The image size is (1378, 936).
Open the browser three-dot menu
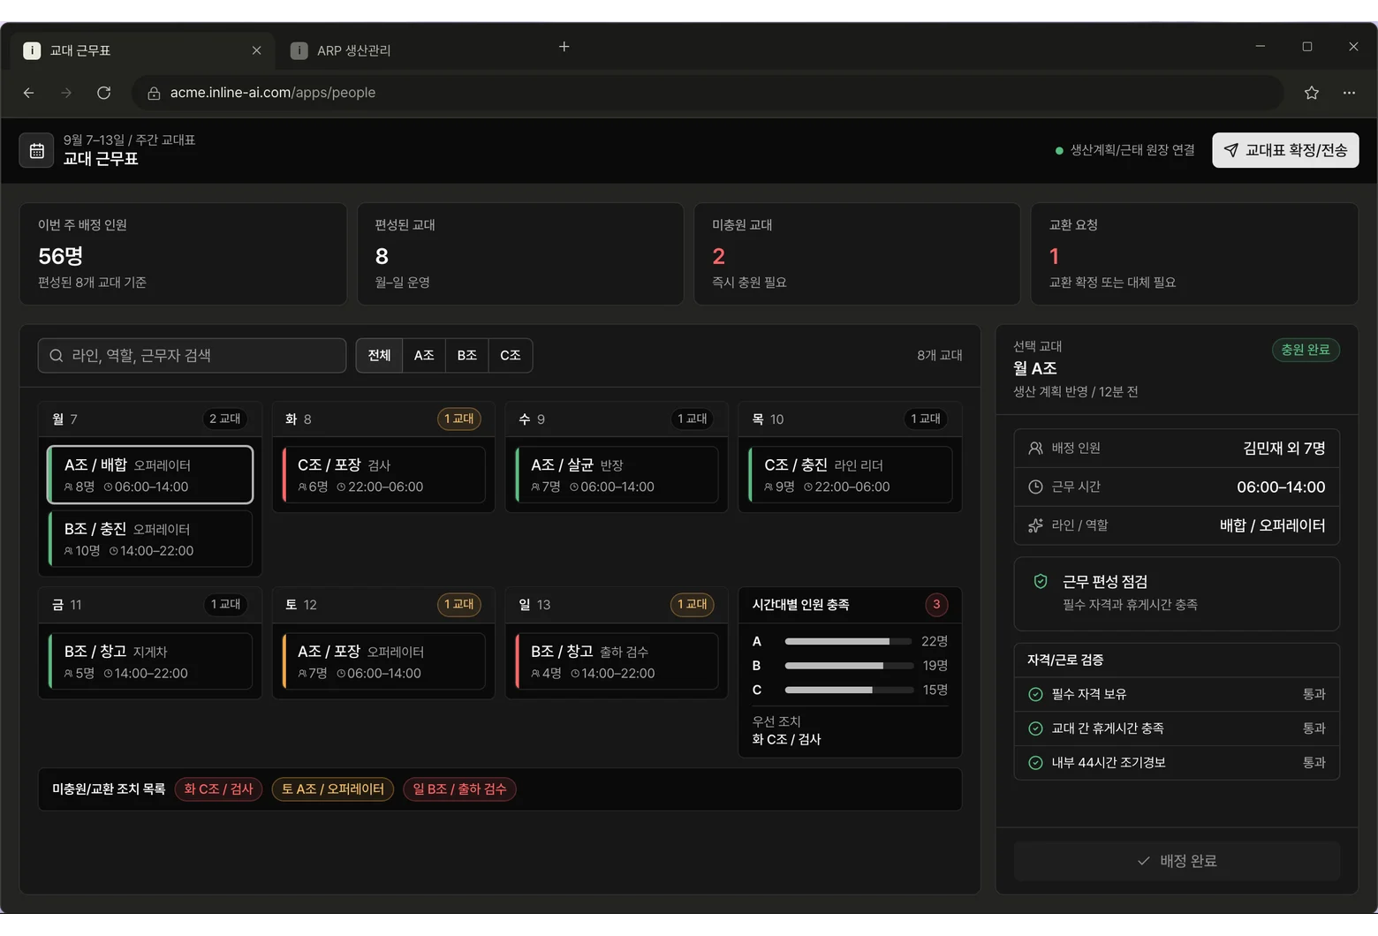[x=1349, y=93]
